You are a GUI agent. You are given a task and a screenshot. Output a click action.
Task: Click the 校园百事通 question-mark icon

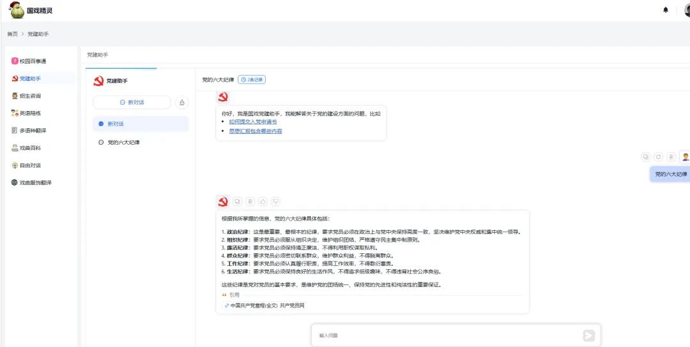click(x=15, y=61)
